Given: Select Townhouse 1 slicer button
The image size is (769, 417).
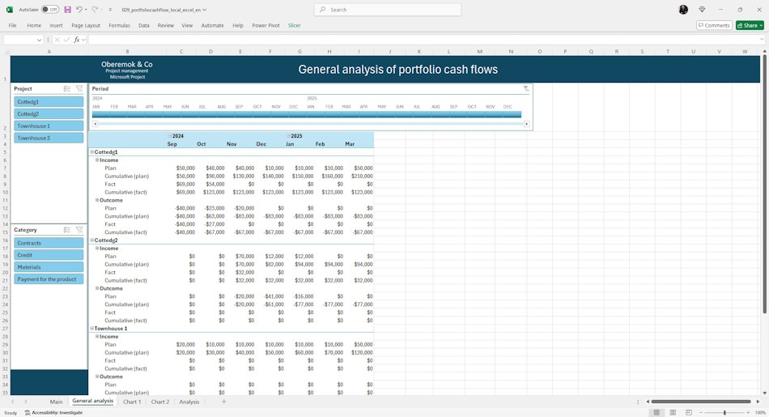Looking at the screenshot, I should coord(49,126).
